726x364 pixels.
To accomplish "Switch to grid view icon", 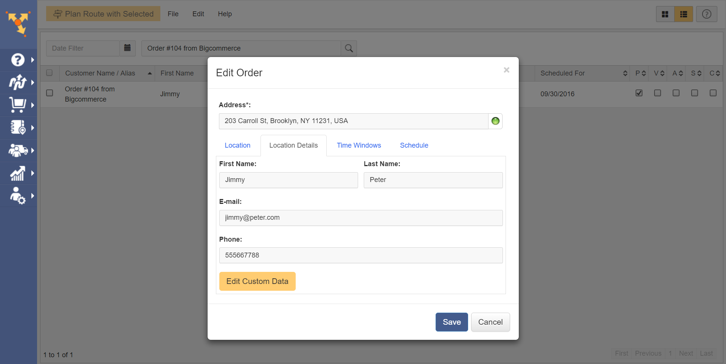I will 665,14.
